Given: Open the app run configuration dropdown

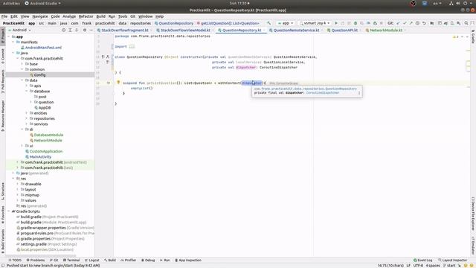Looking at the screenshot, I should pos(286,23).
